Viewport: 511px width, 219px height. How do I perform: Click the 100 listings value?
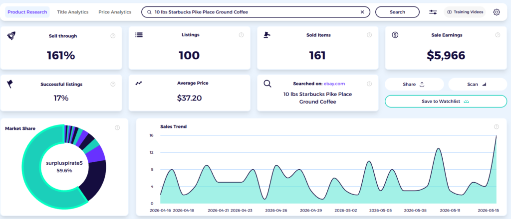[189, 56]
